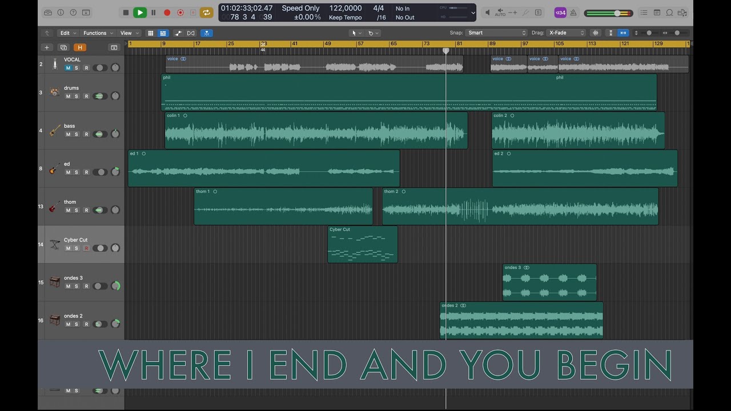Switch to grid view icon

tap(151, 33)
